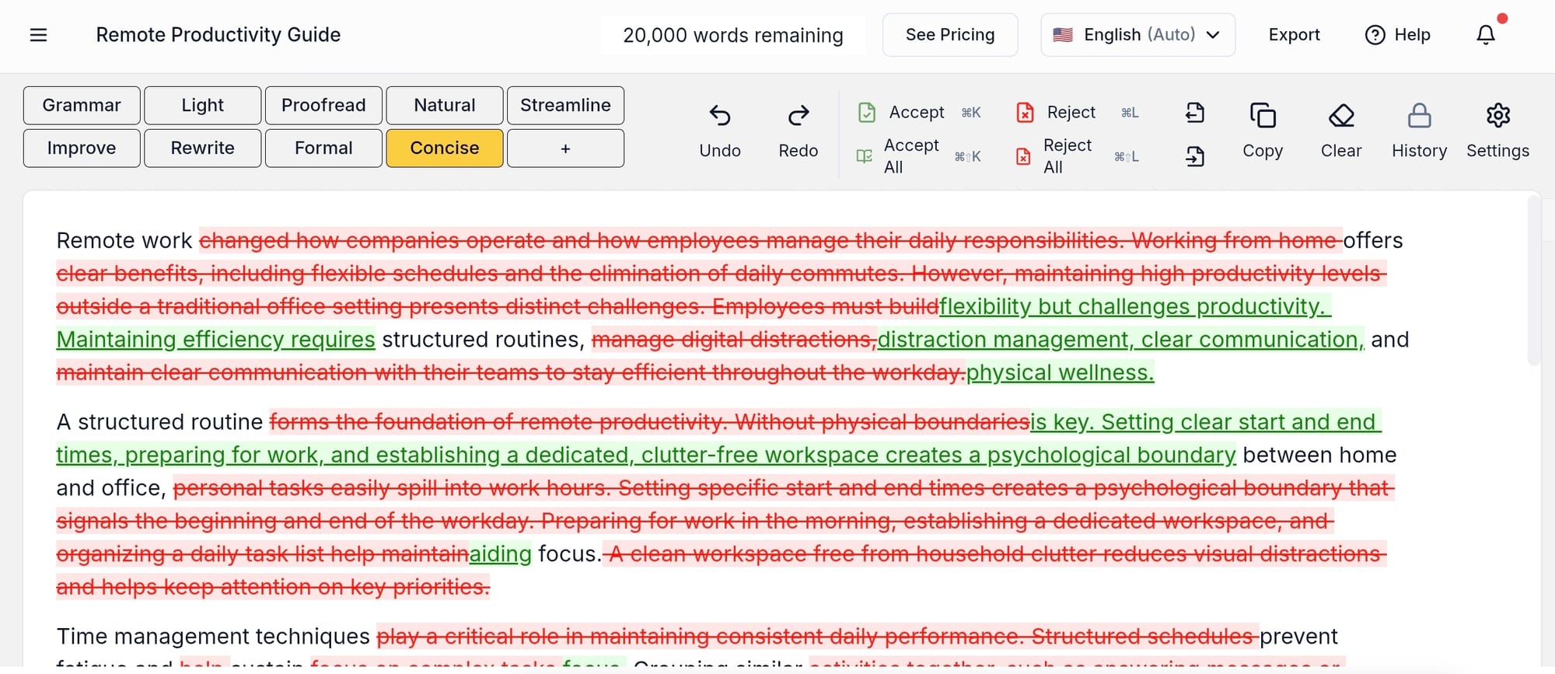Viewport: 1555px width, 674px height.
Task: Click the document's vertical scrollbar
Action: pyautogui.click(x=1533, y=280)
